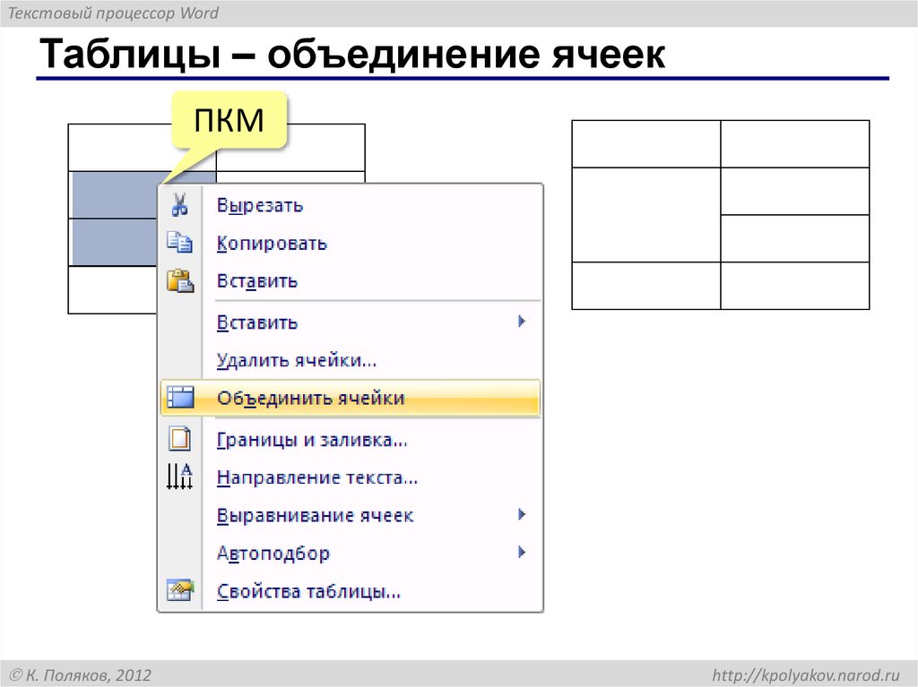This screenshot has height=687, width=918.
Task: Click the clipboard paste icon beside Вставить
Action: click(180, 279)
